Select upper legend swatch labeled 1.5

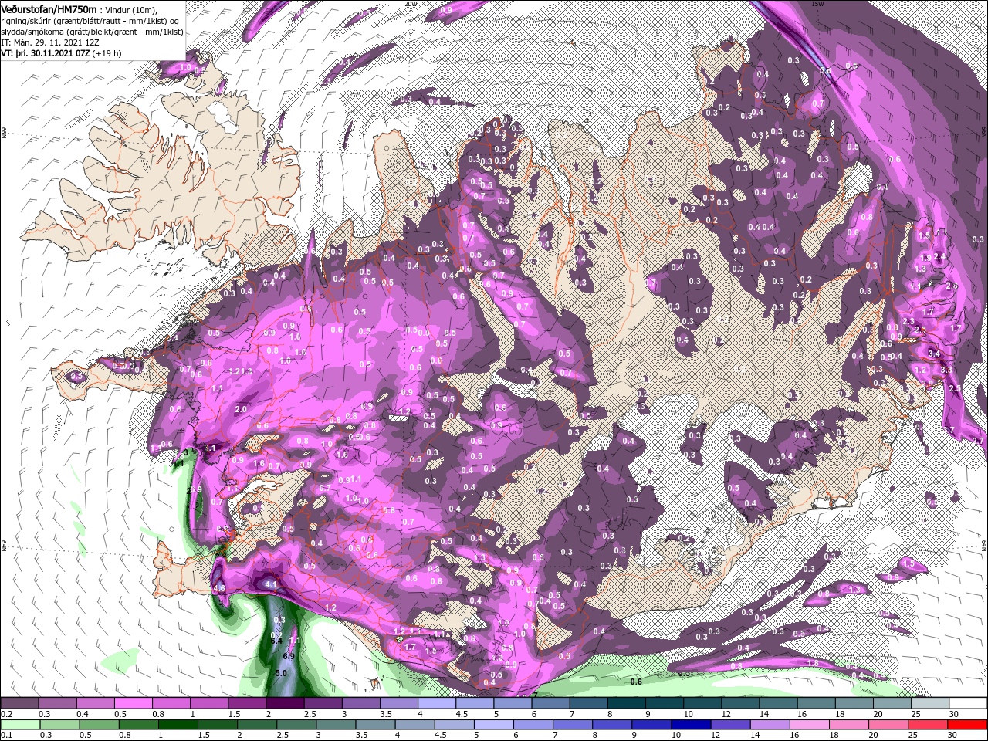(246, 703)
